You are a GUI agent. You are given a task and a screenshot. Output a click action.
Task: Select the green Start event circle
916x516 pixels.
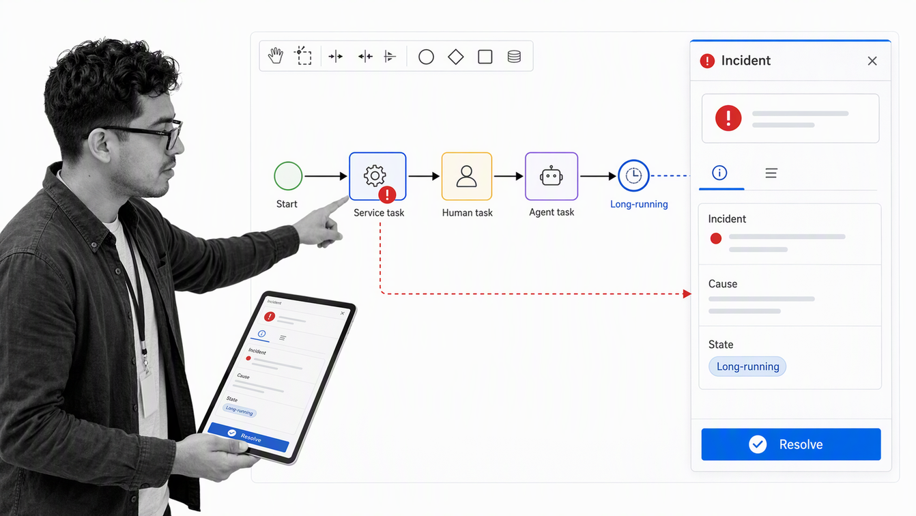[x=288, y=176]
